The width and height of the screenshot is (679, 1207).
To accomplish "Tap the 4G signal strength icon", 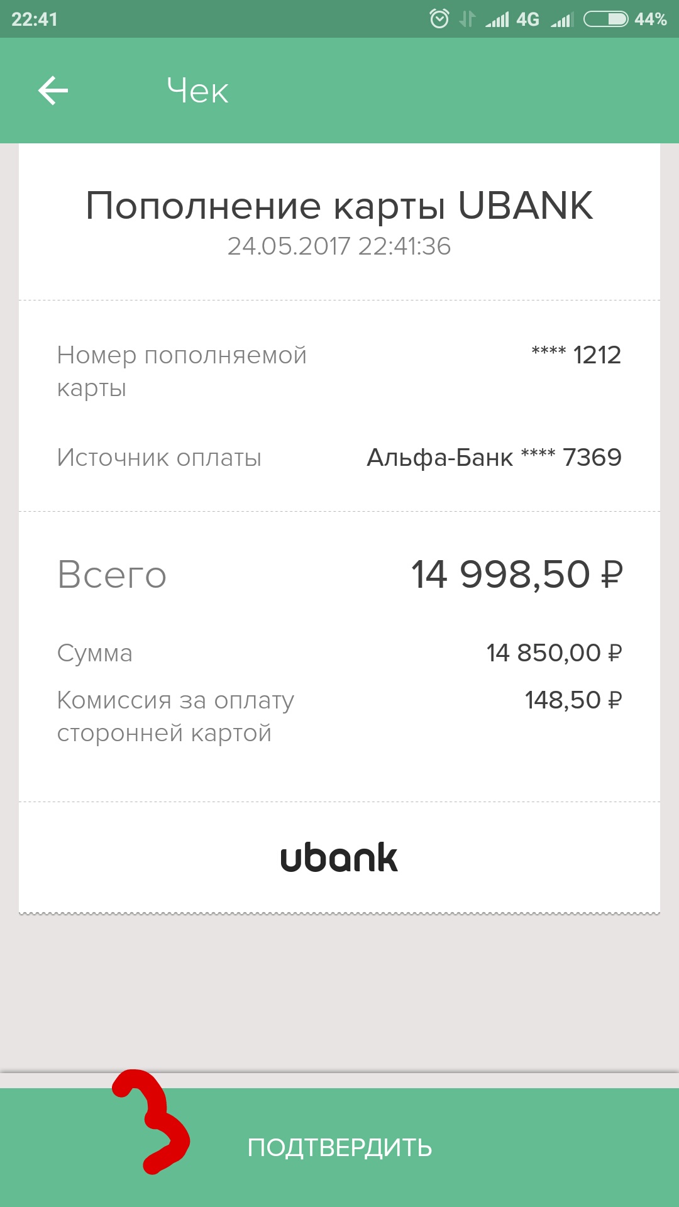I will point(512,19).
